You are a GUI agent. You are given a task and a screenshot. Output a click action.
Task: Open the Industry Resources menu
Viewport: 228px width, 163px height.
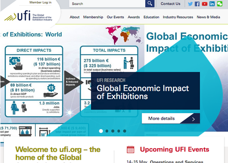point(178,17)
